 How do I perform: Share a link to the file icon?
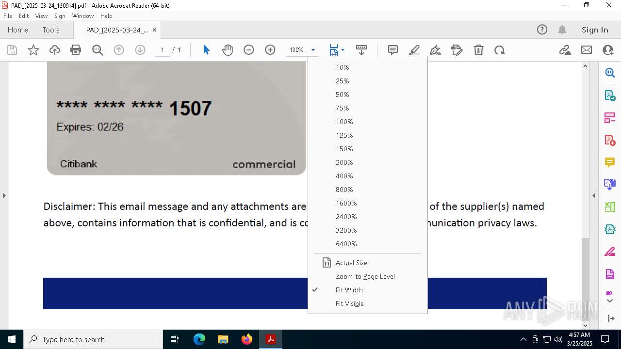point(565,50)
